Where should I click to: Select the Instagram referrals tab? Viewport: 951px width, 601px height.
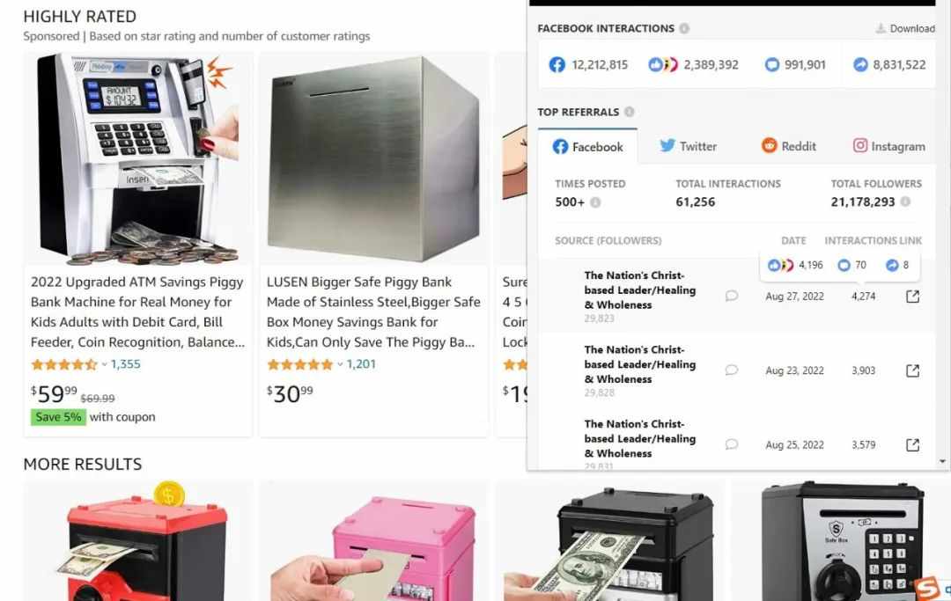889,146
